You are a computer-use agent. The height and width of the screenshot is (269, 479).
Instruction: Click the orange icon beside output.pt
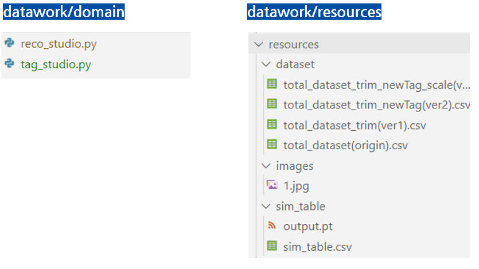[x=272, y=226]
